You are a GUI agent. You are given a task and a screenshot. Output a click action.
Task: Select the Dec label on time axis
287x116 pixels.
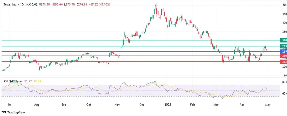[x=142, y=105]
